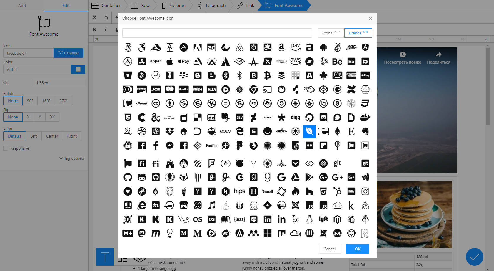Select the FedEx logo icon

(212, 146)
